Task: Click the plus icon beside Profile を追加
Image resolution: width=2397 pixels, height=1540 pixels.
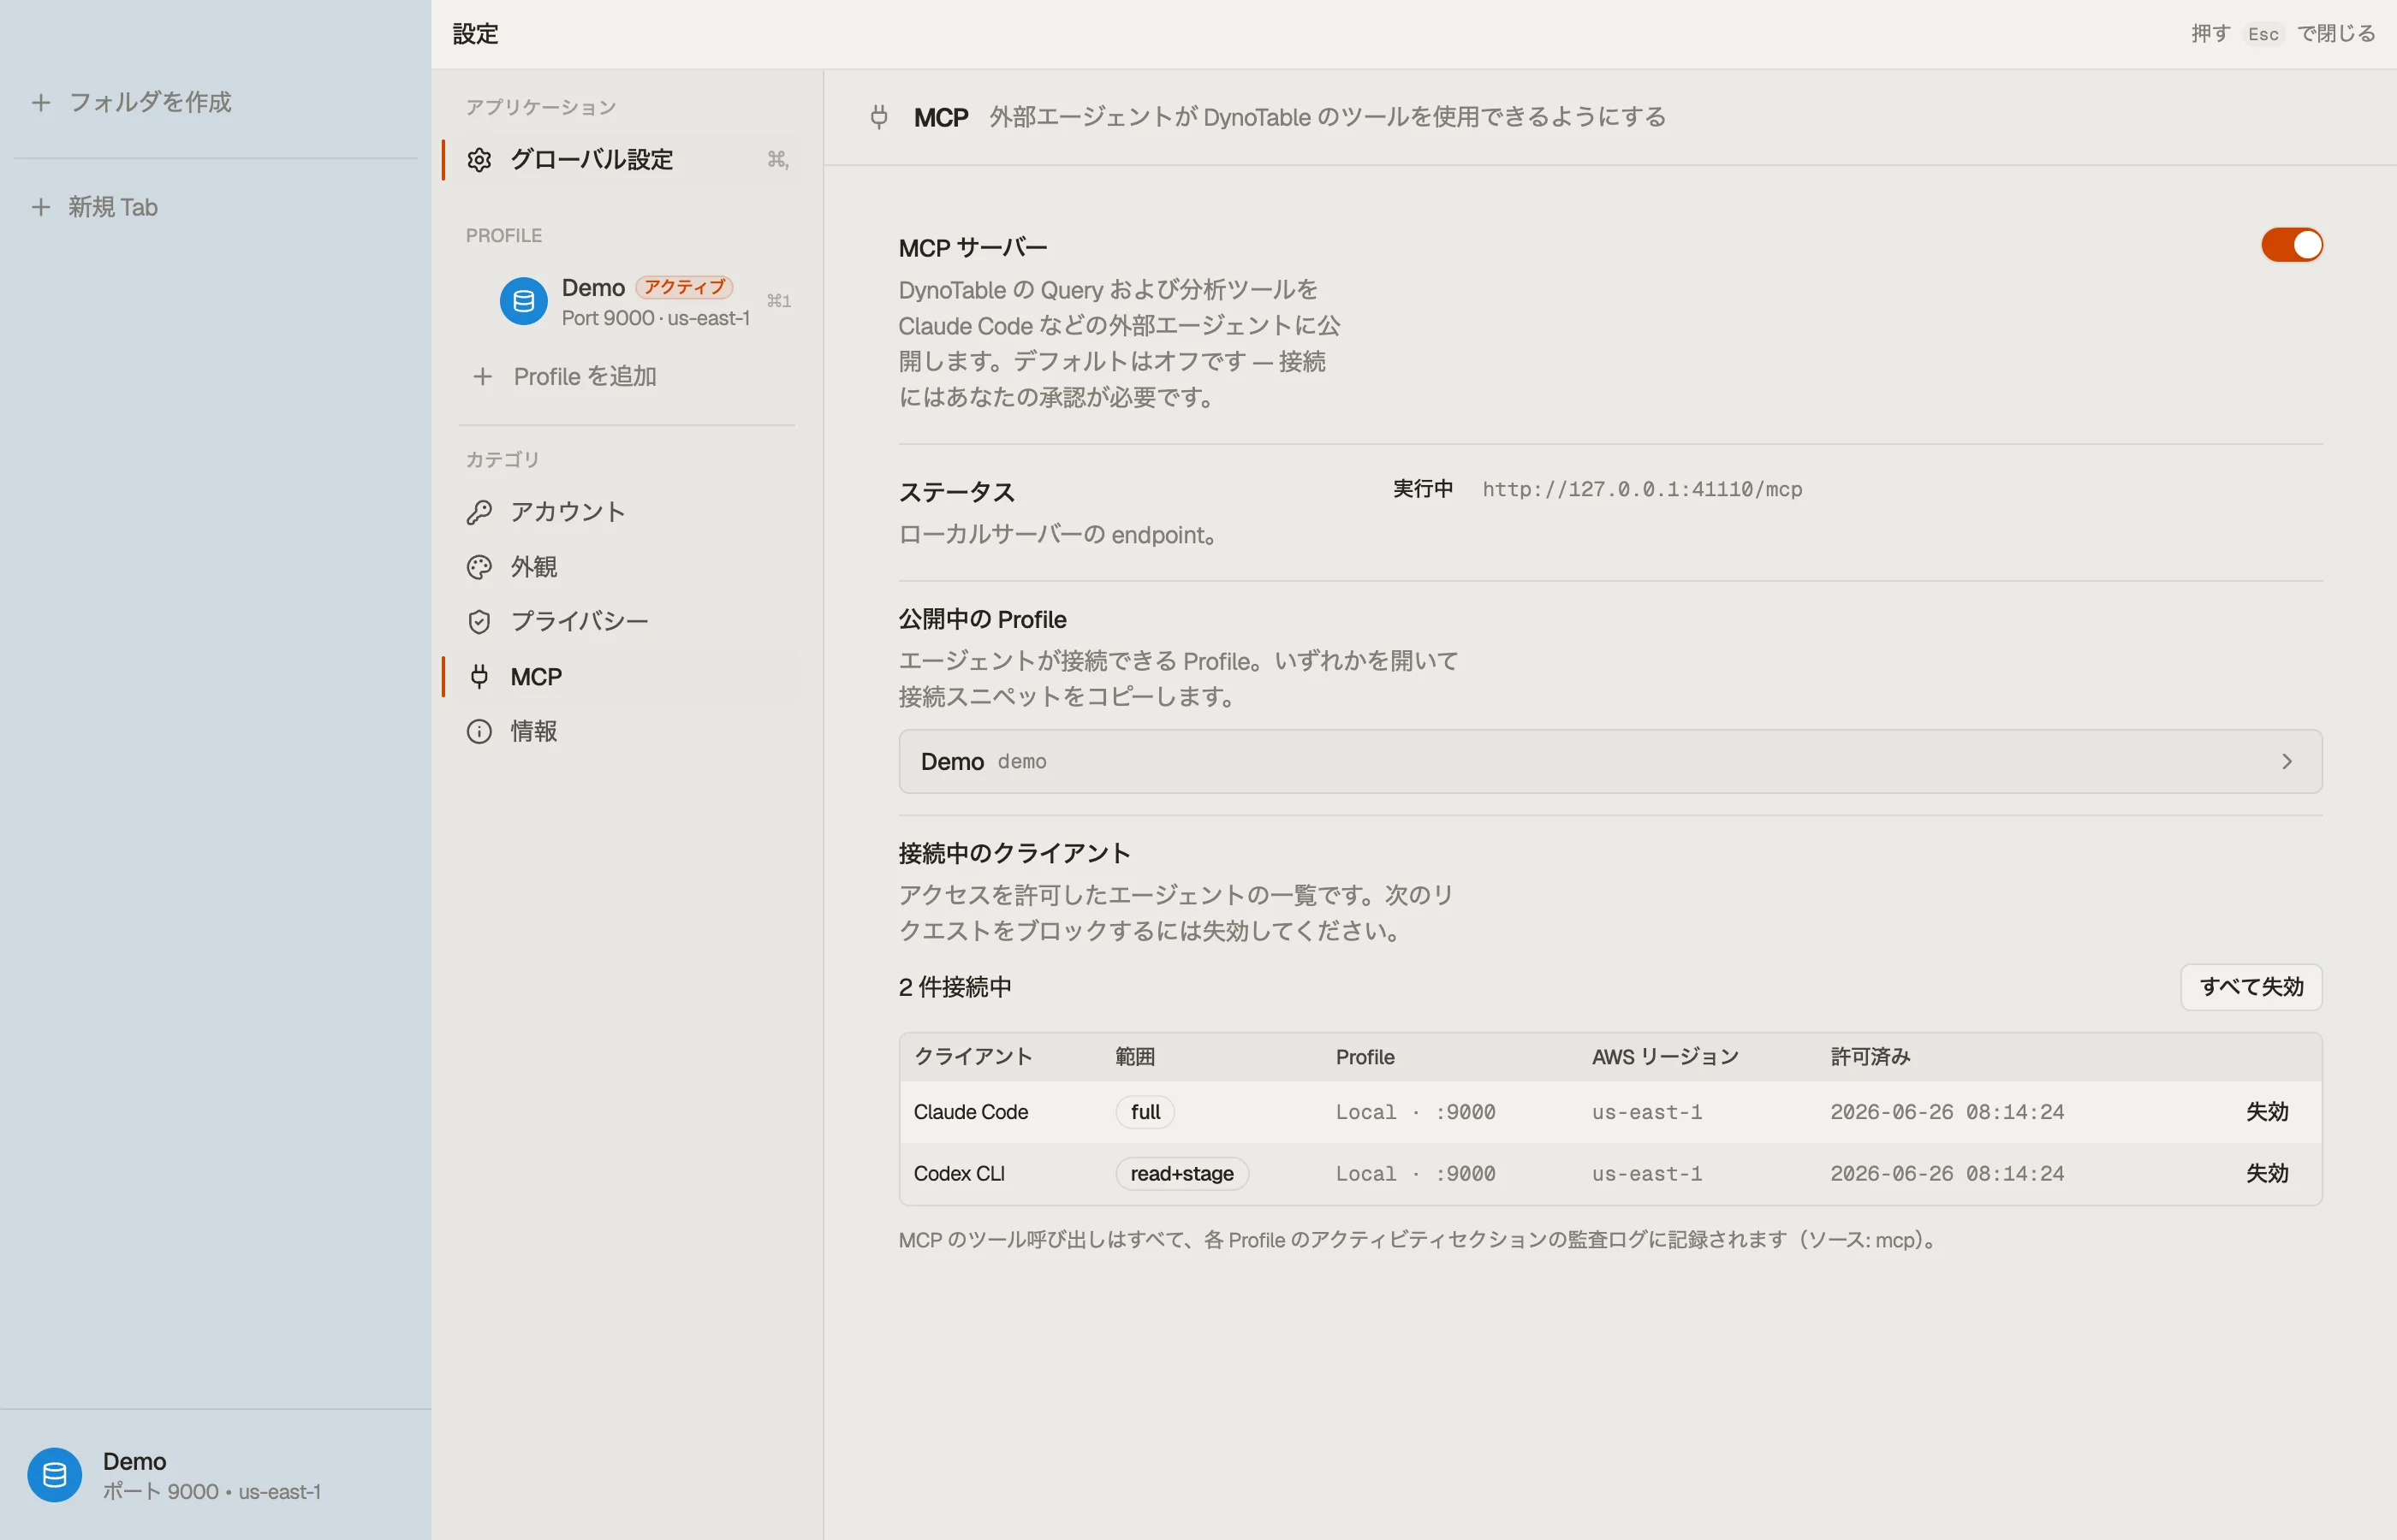Action: [x=482, y=376]
